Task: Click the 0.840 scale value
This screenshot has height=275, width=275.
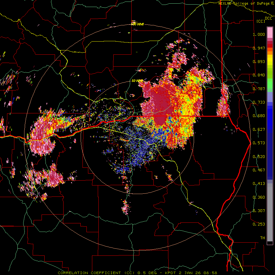Action: (259, 75)
